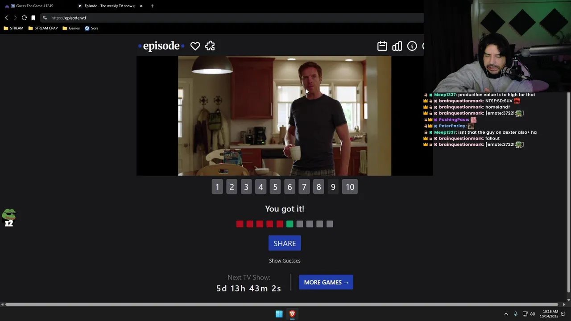Click the episode logo

point(161,46)
